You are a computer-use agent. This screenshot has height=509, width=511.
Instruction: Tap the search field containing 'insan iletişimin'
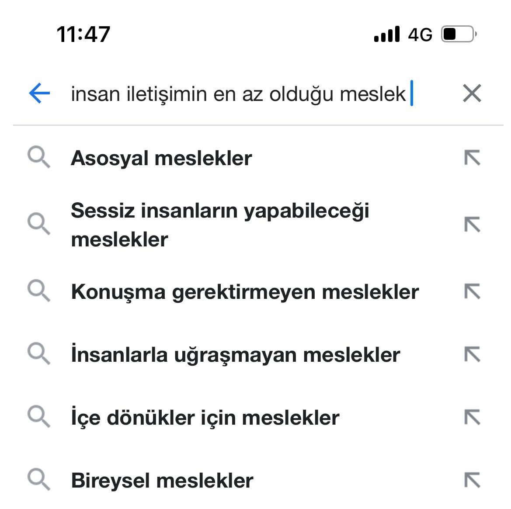[x=238, y=94]
